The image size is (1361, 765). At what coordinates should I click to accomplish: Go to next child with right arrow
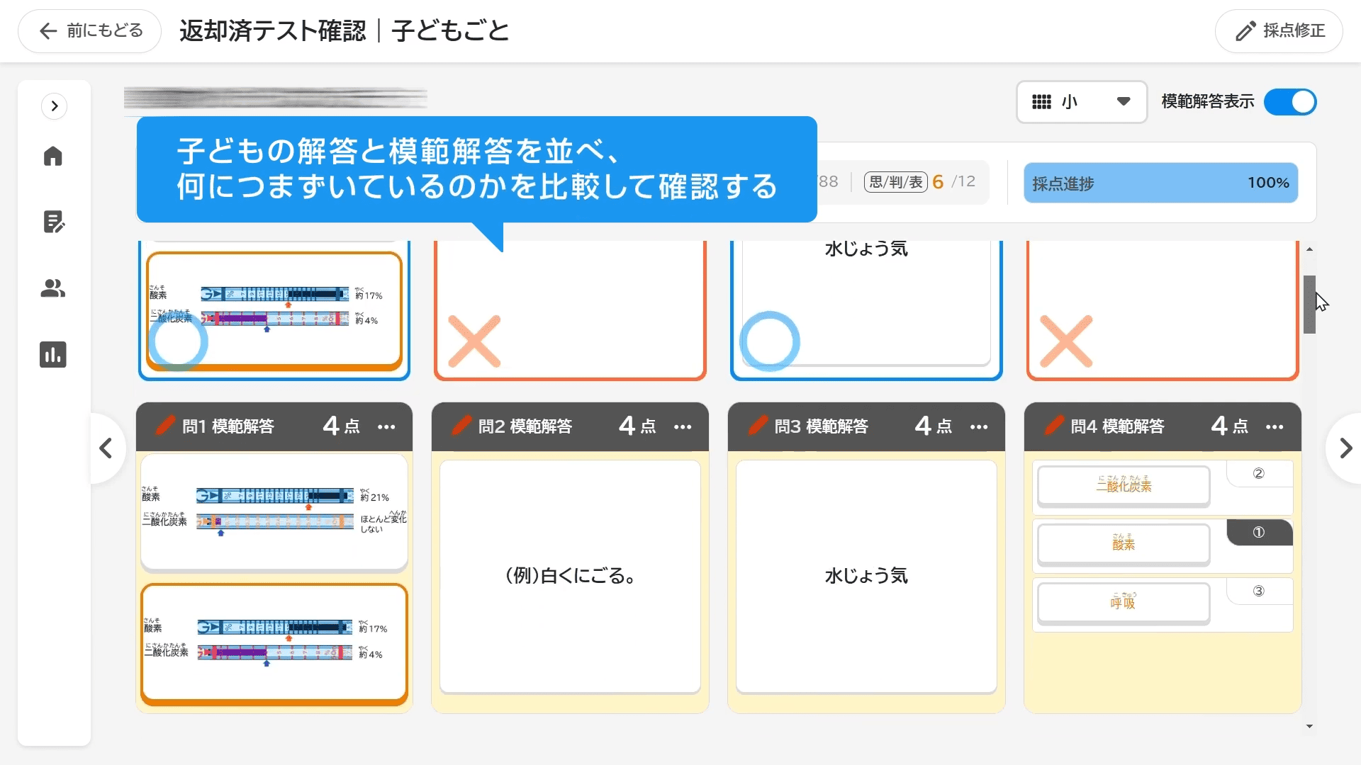pyautogui.click(x=1345, y=448)
